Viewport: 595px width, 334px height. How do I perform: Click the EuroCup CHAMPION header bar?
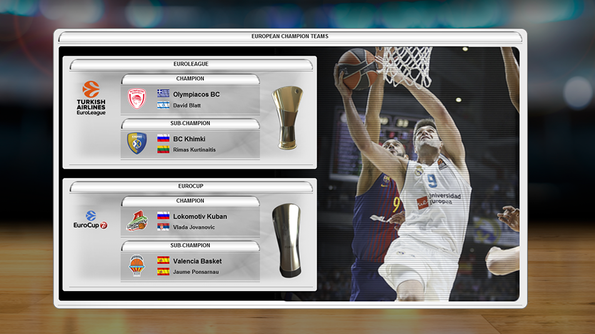(x=190, y=200)
